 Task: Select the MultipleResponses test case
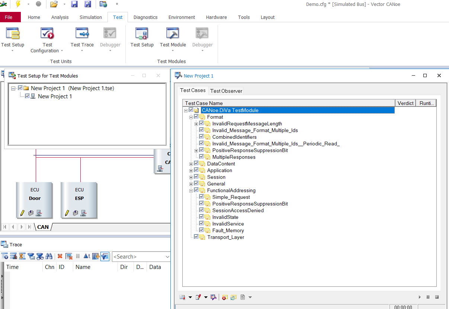point(234,157)
